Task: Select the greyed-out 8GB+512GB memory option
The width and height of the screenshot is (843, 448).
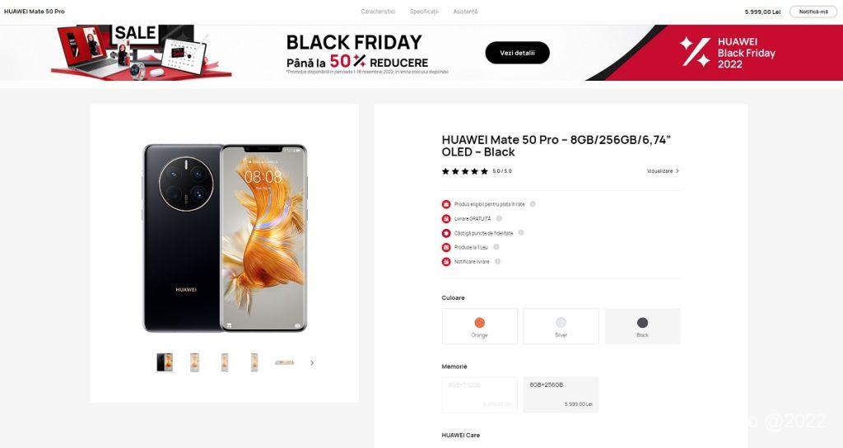Action: coord(480,394)
